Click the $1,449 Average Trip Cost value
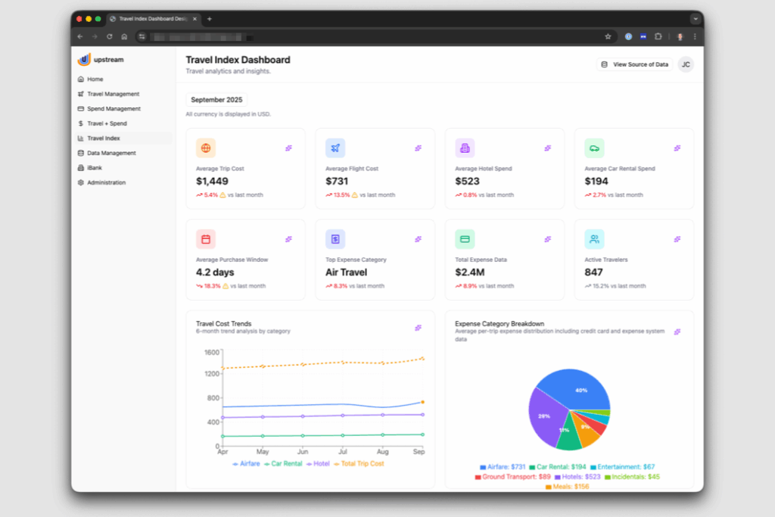This screenshot has height=517, width=775. 212,182
